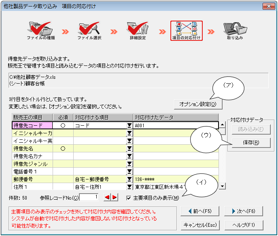Open dropdown for 得意先名 mapping
Viewport: 278px width, 236px height.
[x=129, y=148]
